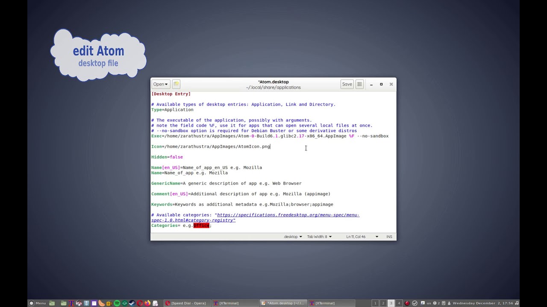Change the us keyboard layout indicator
Screen dimensions: 547x307
[429, 303]
